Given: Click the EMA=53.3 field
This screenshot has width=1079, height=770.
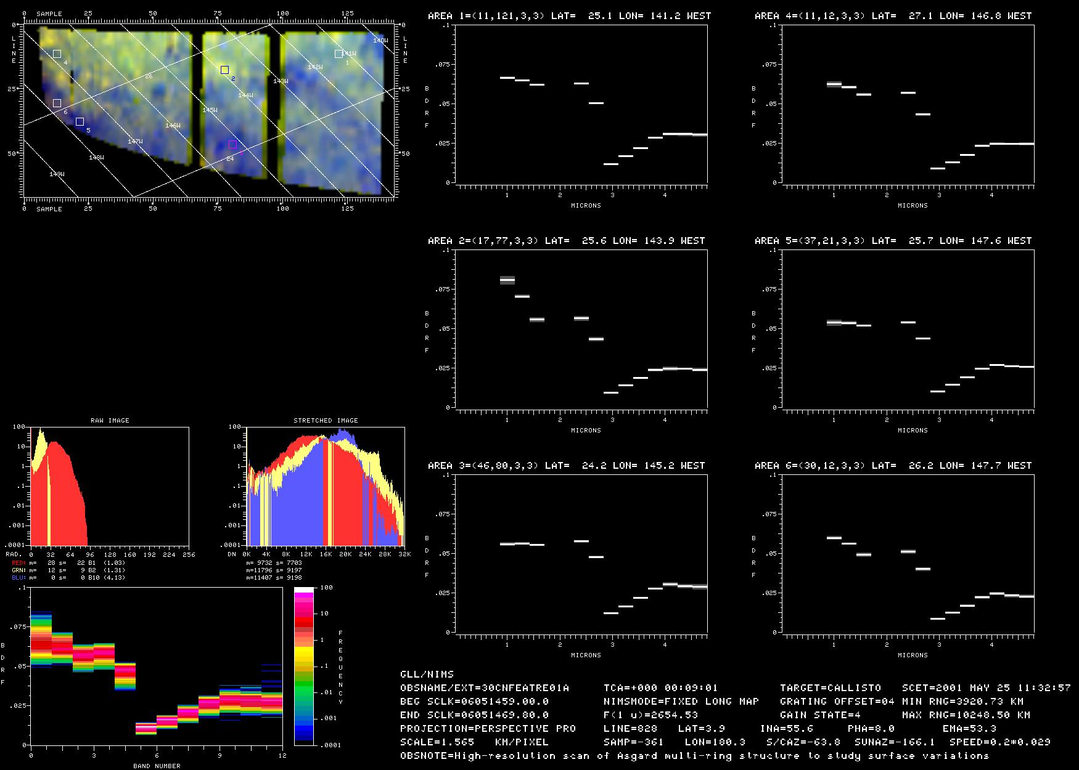Looking at the screenshot, I should tap(970, 729).
